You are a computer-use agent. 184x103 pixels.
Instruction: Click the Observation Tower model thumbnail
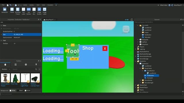coord(5,78)
